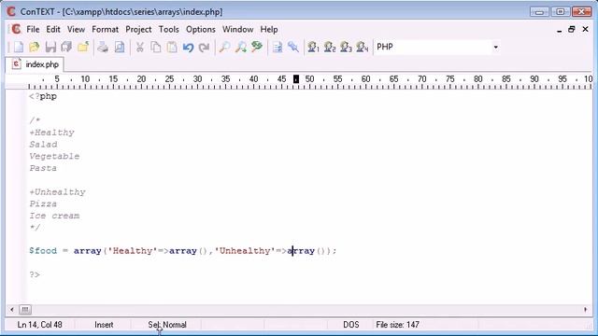The width and height of the screenshot is (598, 336).
Task: Click the 'Unhealthy' string key in code
Action: click(x=245, y=251)
